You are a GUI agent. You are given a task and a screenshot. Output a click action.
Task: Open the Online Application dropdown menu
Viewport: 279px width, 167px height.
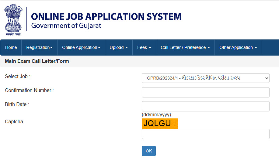pos(81,47)
